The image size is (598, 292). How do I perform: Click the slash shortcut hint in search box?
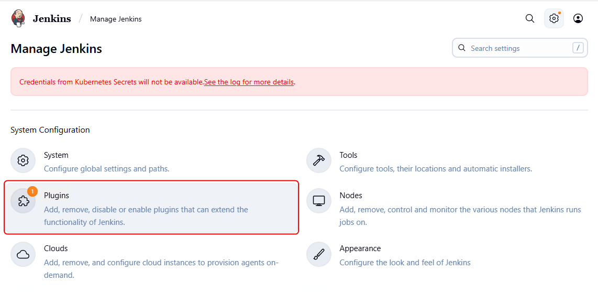578,48
